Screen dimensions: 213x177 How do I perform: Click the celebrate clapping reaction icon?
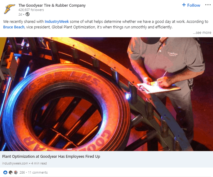[x=10, y=172]
